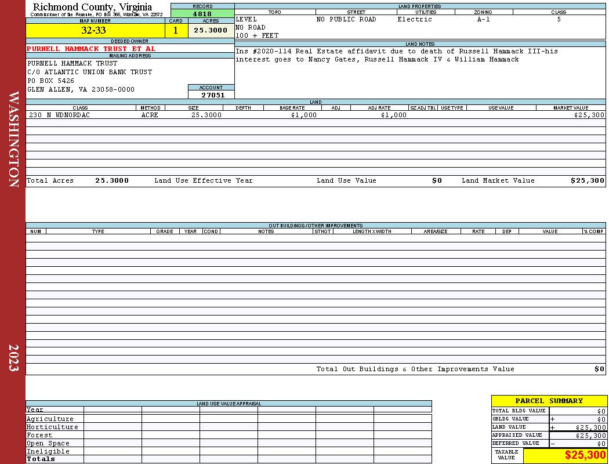Click street value NO PUBLIC ROAD
Image resolution: width=609 pixels, height=464 pixels.
pos(346,19)
